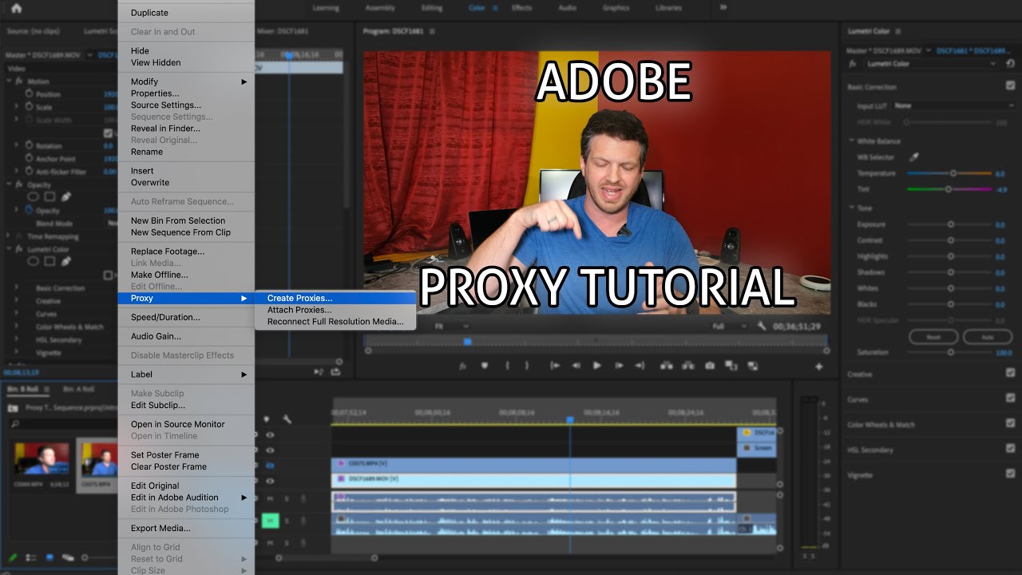Open the workspace overflow chevrons
Viewport: 1022px width, 575px height.
[x=723, y=7]
